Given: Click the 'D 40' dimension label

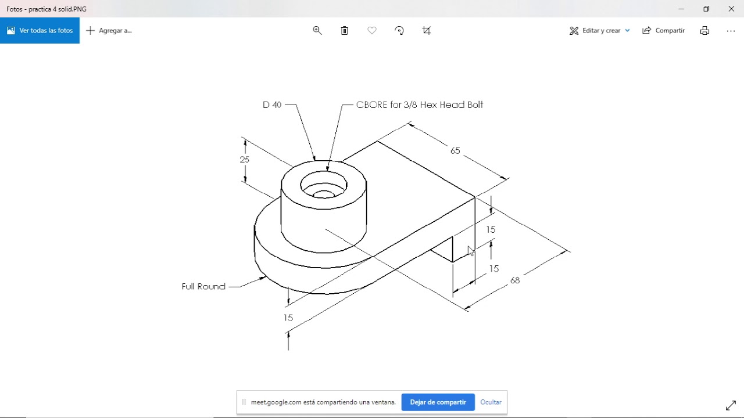Looking at the screenshot, I should [272, 105].
